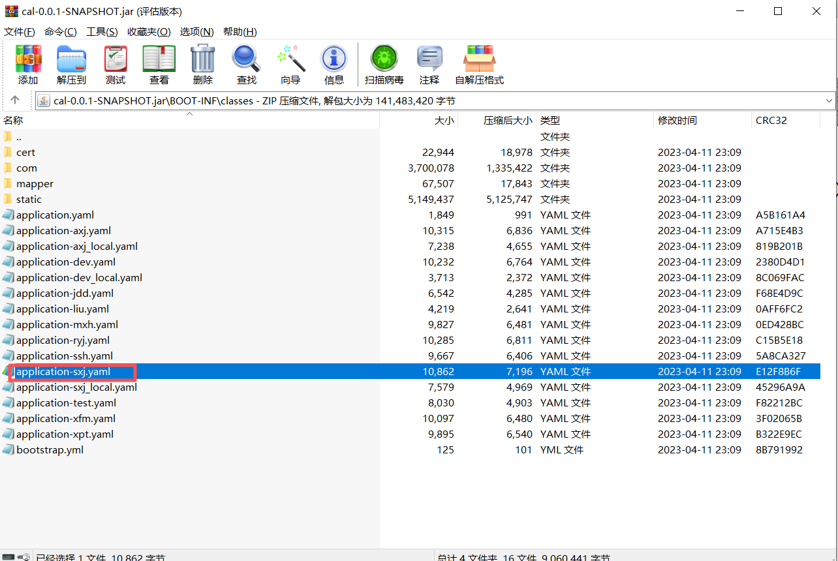Open the Favorites (收藏夹) menu
Screen dimensions: 838x561
[x=149, y=31]
